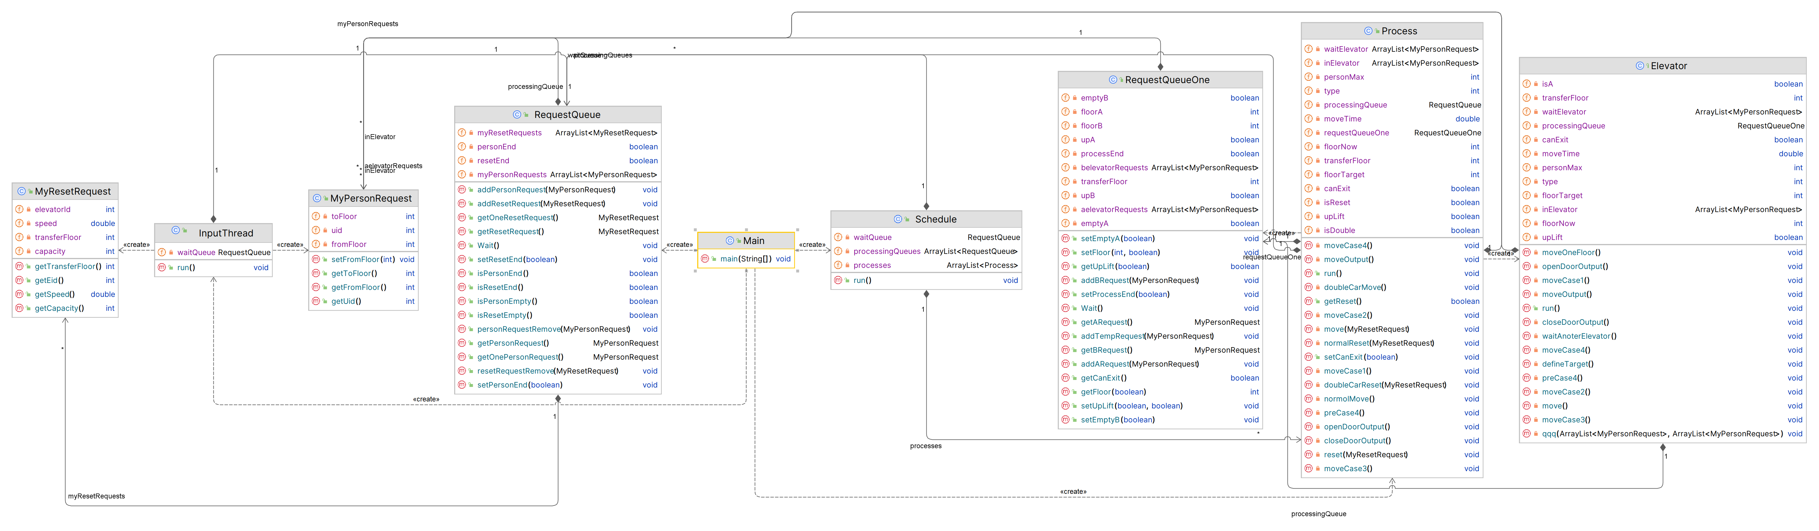Click the run() method in InputThread
1819x531 pixels.
tap(213, 268)
